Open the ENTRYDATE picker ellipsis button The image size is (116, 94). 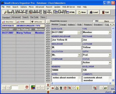point(79,32)
